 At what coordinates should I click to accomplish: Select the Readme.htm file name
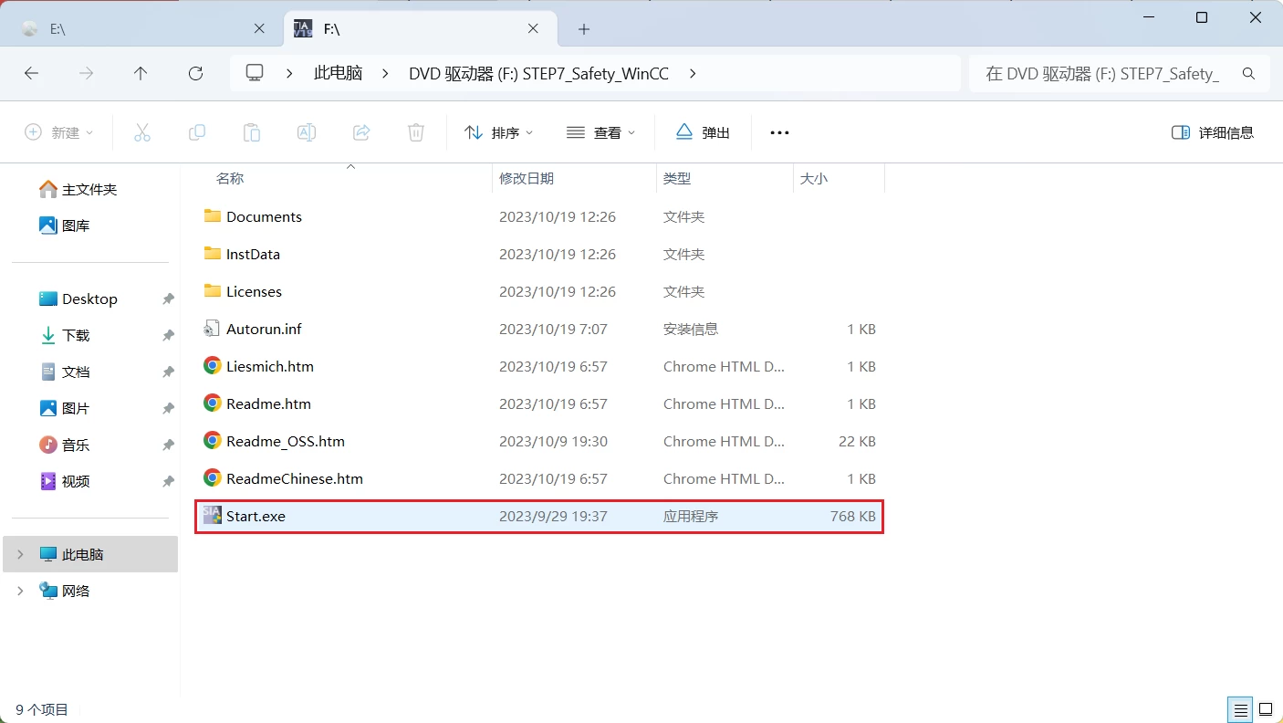pos(268,403)
